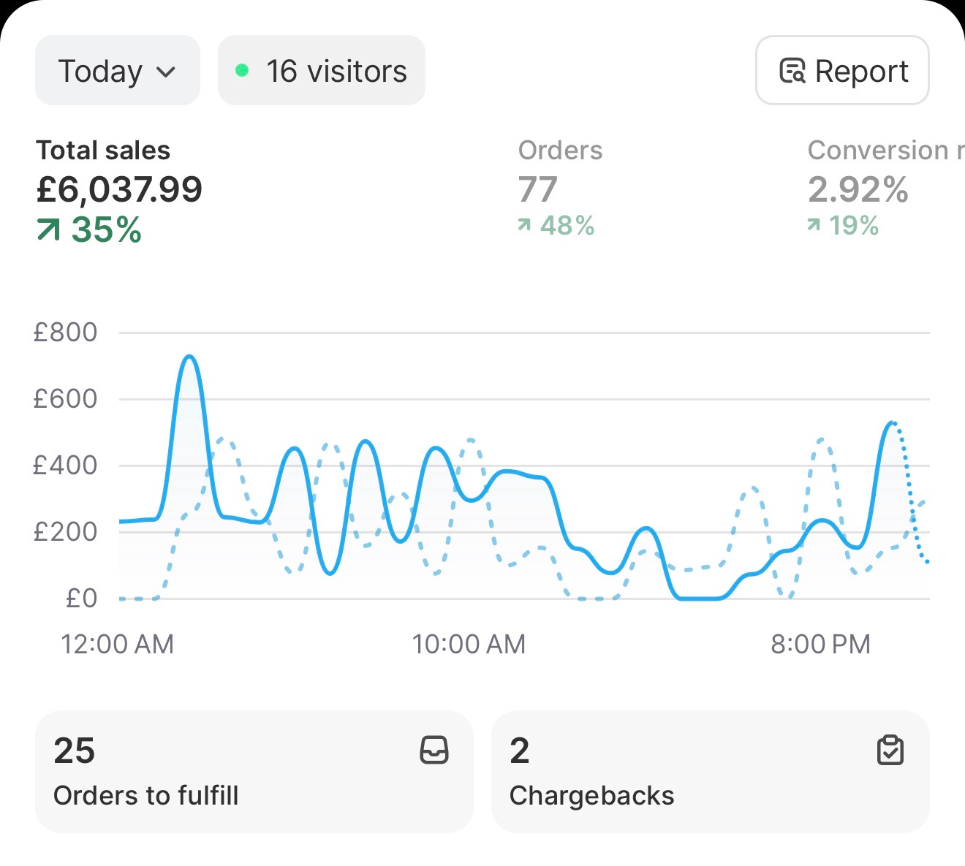Tap the green live visitors dot
Image resolution: width=965 pixels, height=866 pixels.
tap(242, 71)
